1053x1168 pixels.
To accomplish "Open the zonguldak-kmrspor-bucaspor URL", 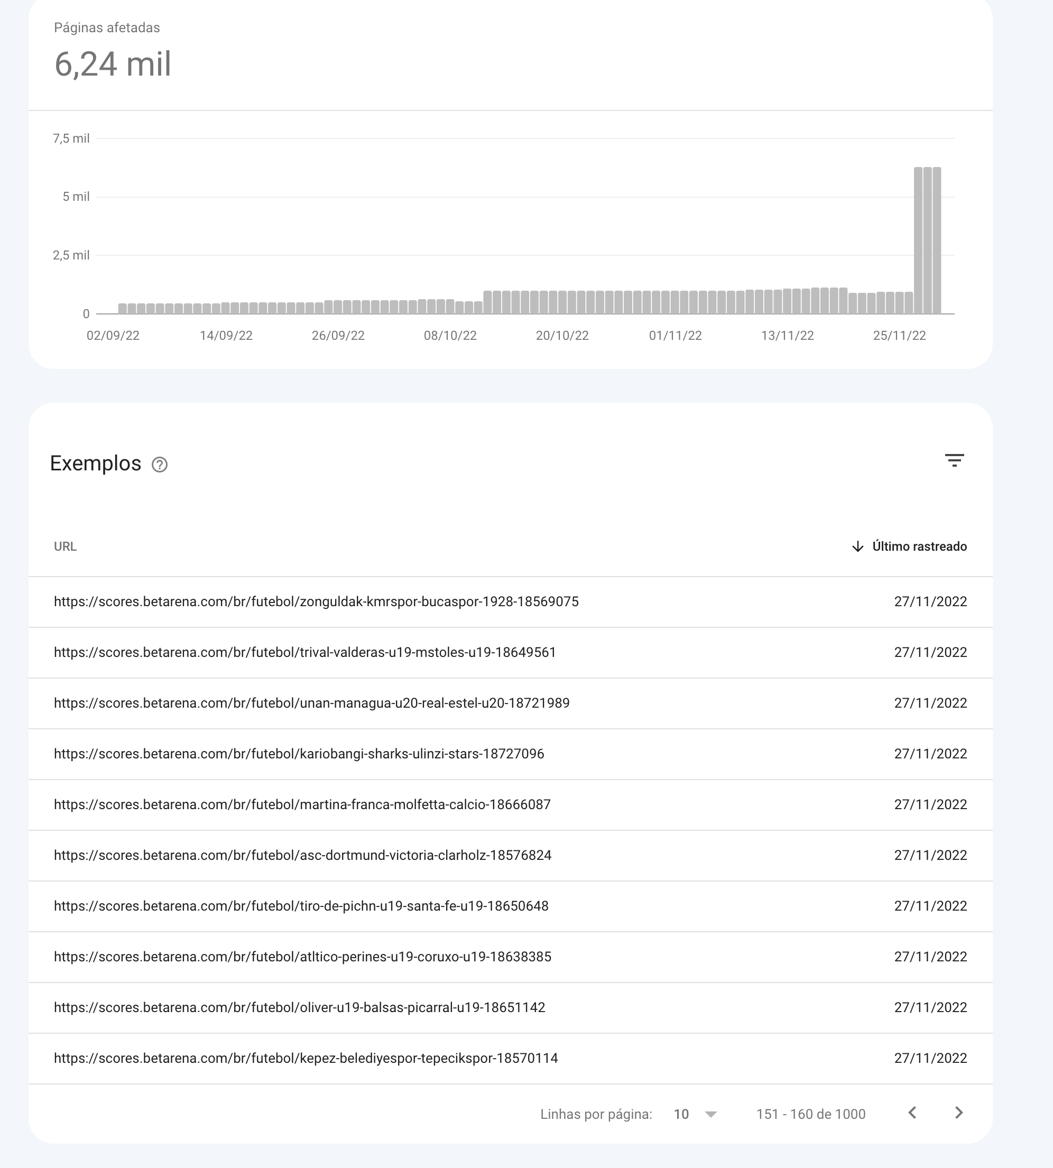I will point(316,601).
